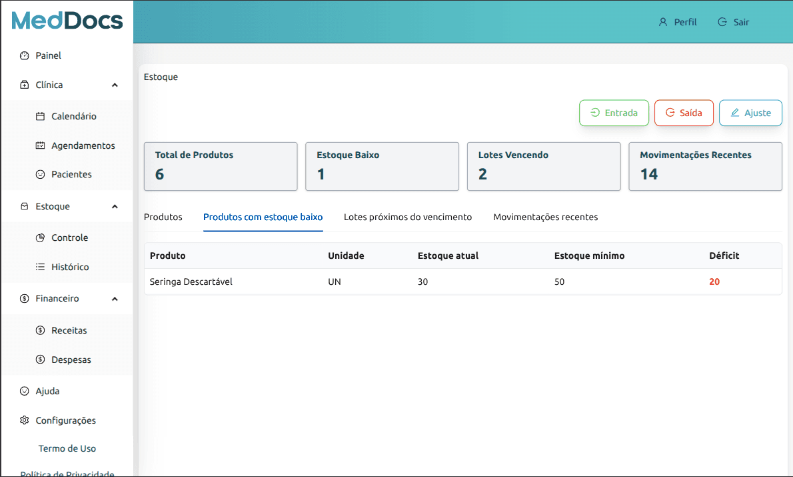Click the Painel dashboard icon in sidebar
Screen dimensions: 793x477
(x=25, y=56)
